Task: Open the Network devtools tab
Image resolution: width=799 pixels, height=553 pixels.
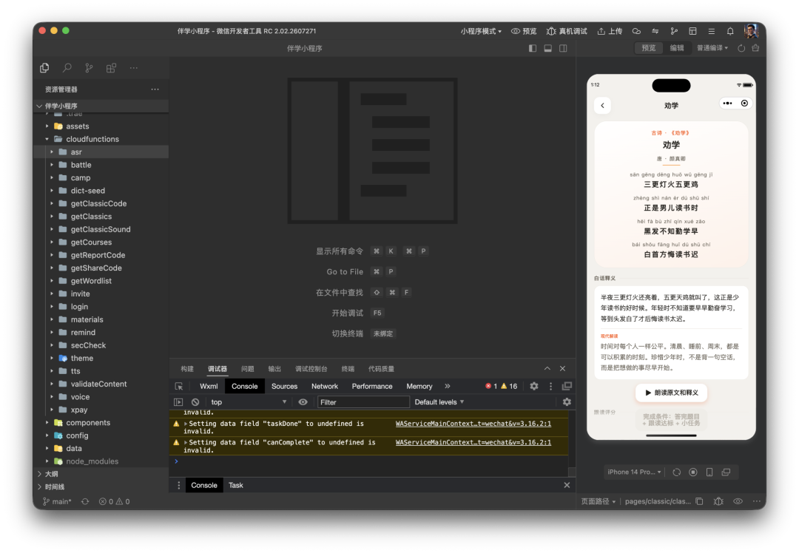Action: tap(325, 387)
